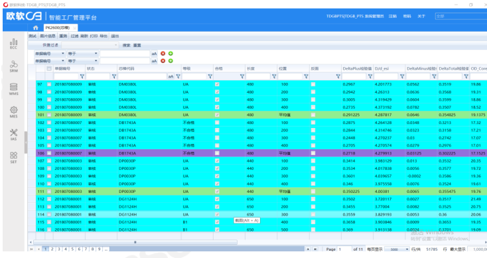Open 图片信息 in the toolbar
The image size is (487, 258).
48,36
